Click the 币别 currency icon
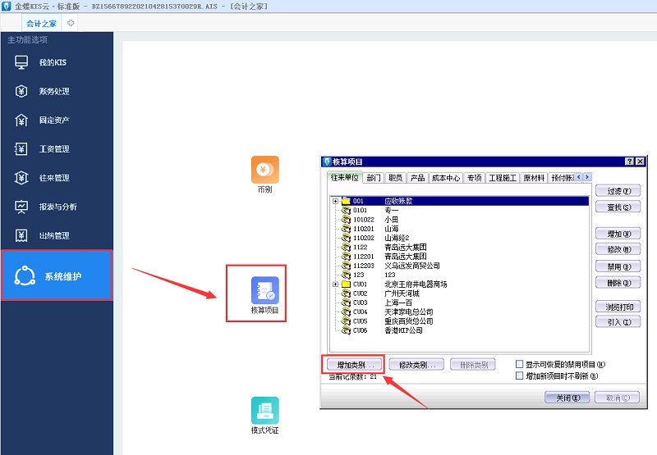This screenshot has height=455, width=657. tap(264, 170)
